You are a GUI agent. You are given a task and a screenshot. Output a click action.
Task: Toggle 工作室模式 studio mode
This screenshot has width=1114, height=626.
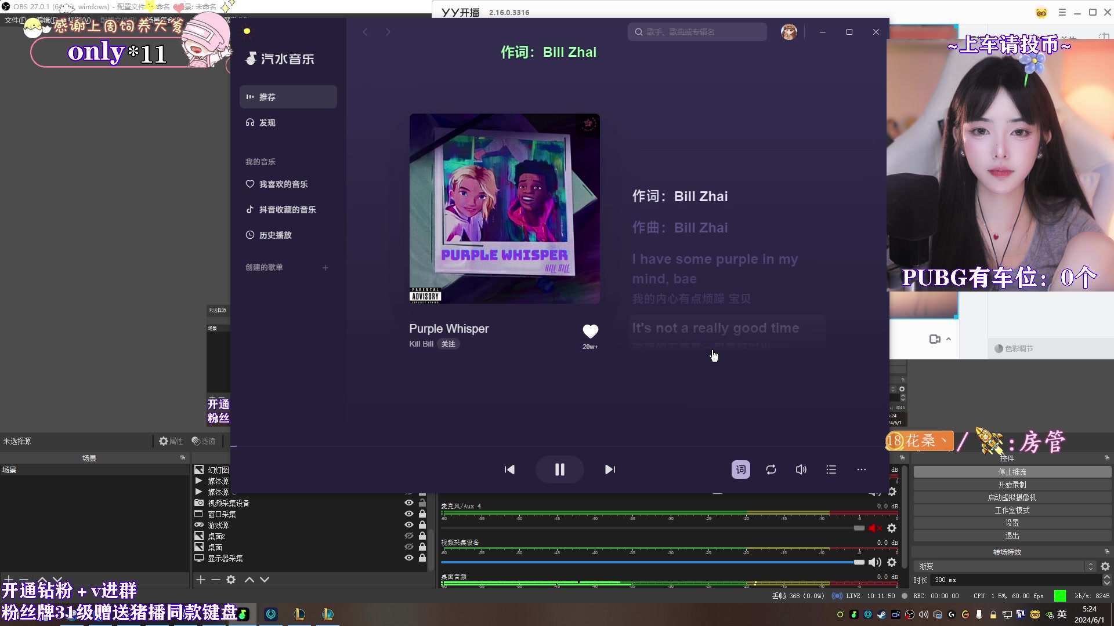click(1012, 511)
